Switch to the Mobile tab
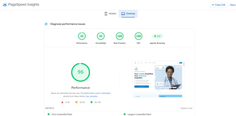 [x=110, y=13]
